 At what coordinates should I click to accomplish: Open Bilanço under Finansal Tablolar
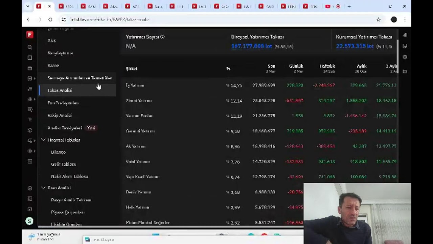click(x=58, y=152)
